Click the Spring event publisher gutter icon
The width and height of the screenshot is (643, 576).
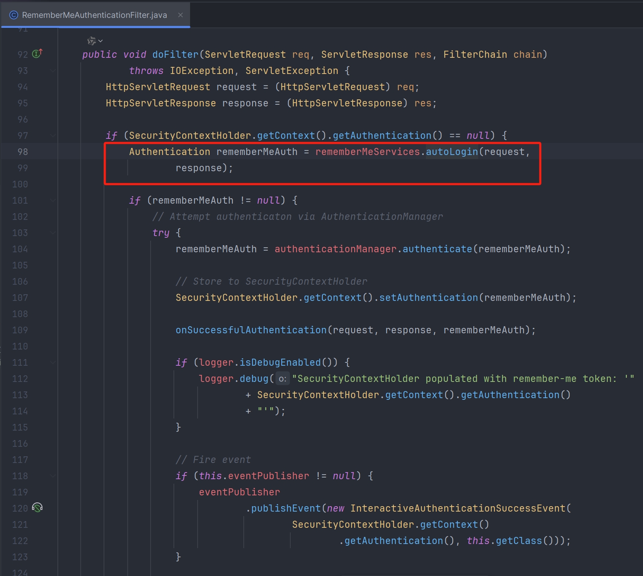pyautogui.click(x=37, y=507)
